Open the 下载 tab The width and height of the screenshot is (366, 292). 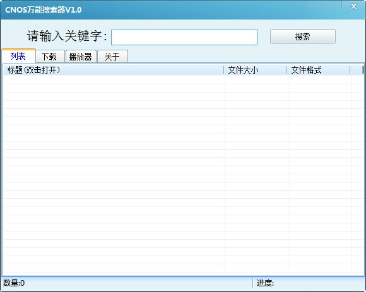[50, 57]
